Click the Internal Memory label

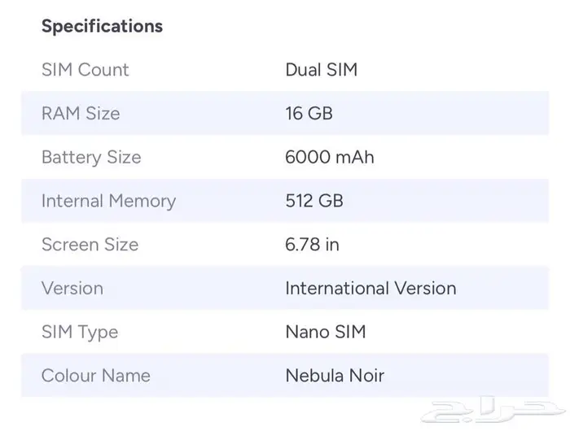(x=108, y=201)
